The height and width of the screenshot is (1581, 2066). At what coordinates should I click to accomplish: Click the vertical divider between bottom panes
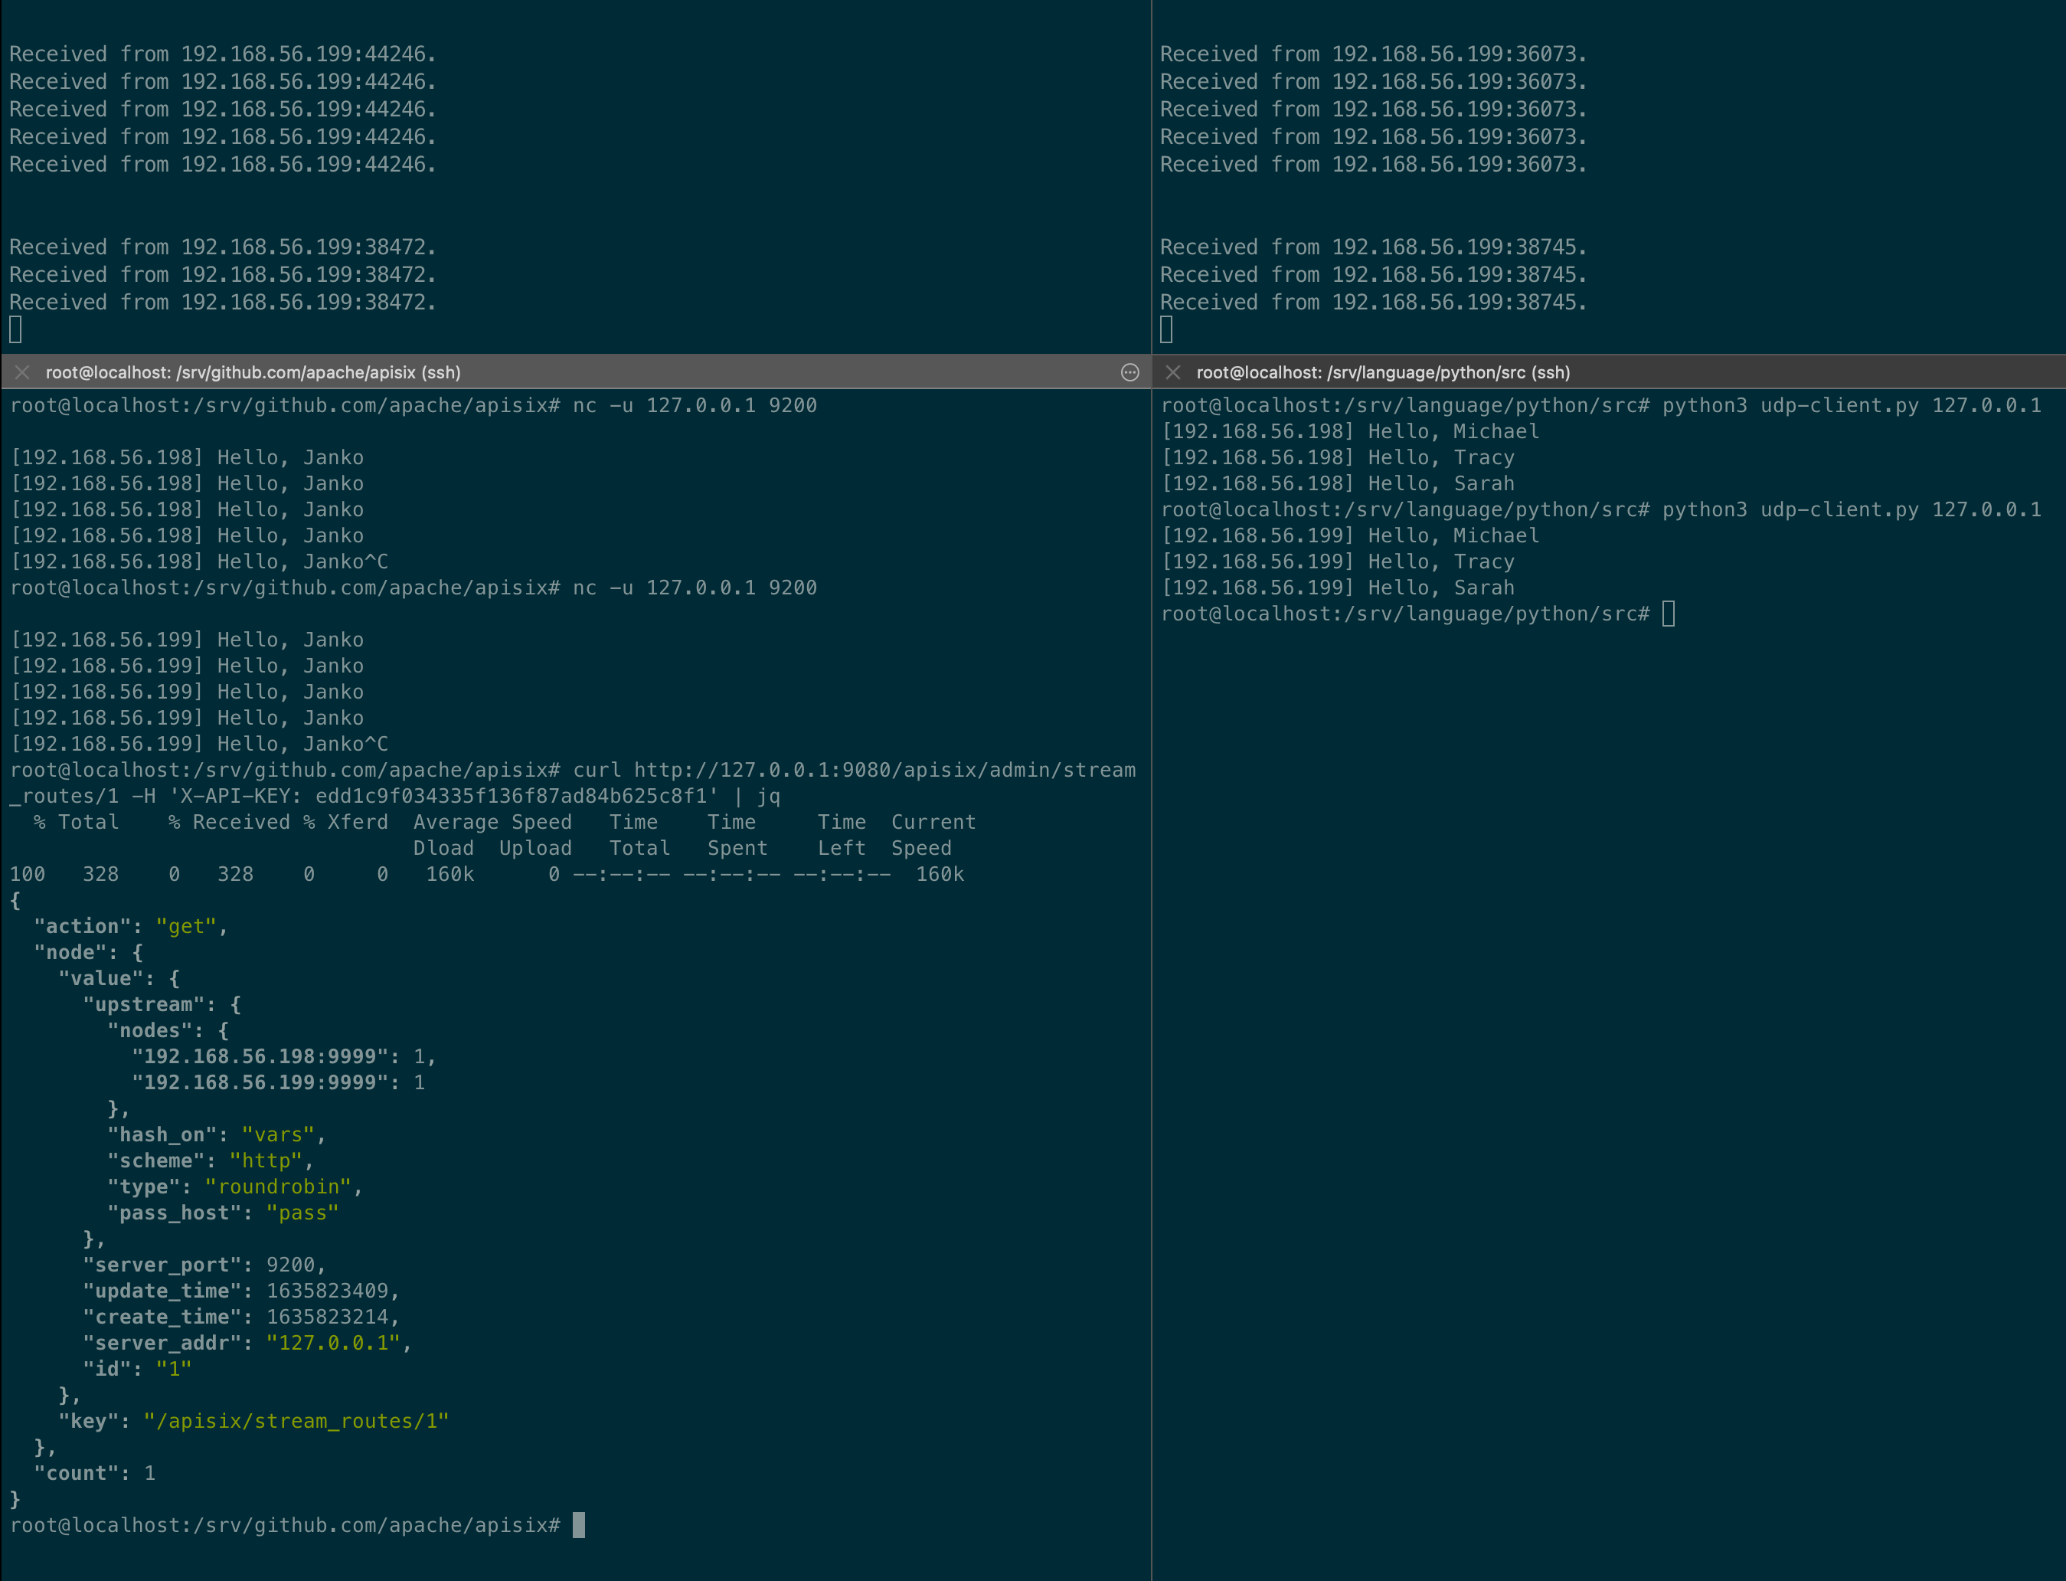pos(1152,941)
